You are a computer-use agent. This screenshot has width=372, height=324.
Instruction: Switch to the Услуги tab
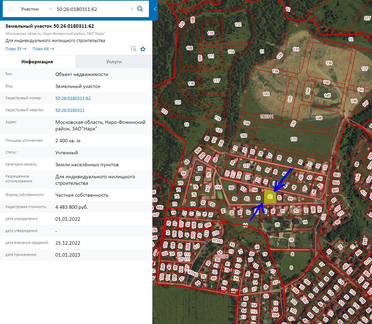[x=114, y=62]
